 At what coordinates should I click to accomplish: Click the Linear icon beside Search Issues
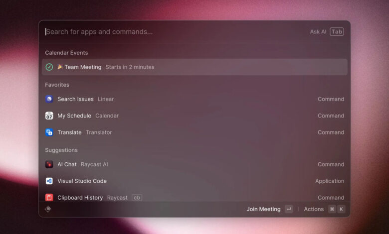[x=49, y=99]
